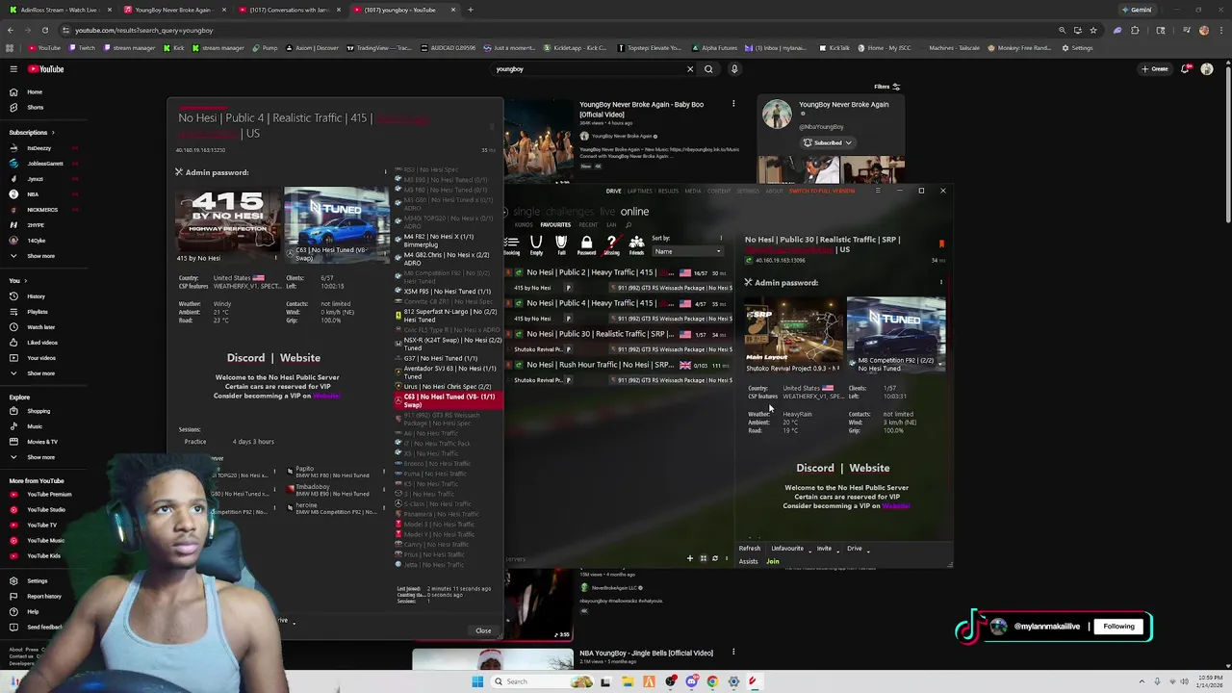Open Content Manager hamburger menu icon
The width and height of the screenshot is (1232, 693).
(878, 191)
